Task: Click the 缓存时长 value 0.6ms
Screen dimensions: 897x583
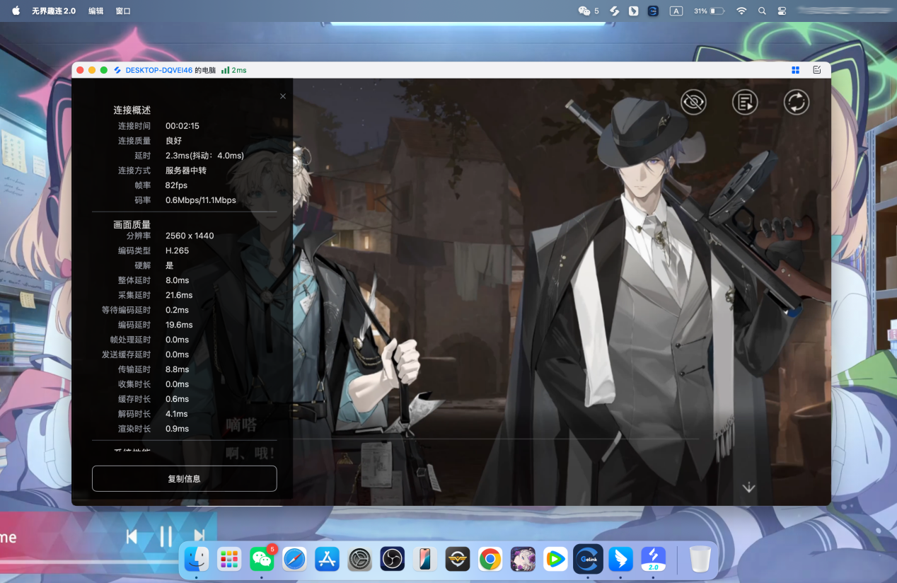Action: click(178, 399)
